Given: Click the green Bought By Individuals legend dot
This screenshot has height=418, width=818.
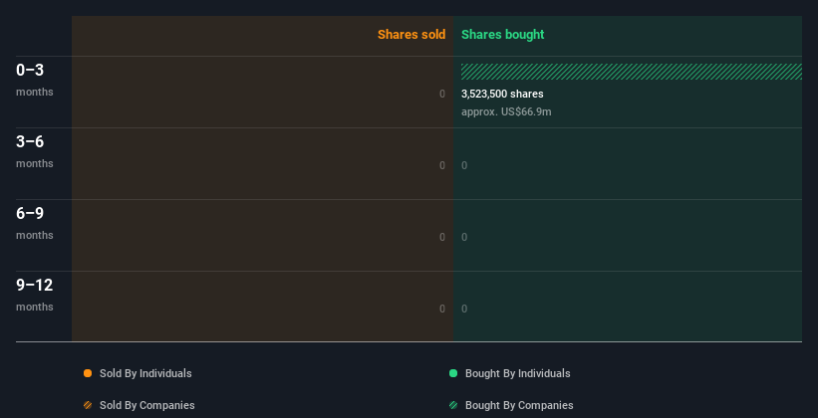Looking at the screenshot, I should (x=453, y=373).
